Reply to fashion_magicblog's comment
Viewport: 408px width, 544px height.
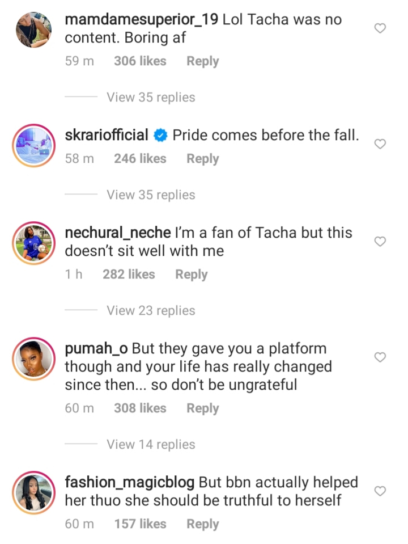click(x=202, y=524)
